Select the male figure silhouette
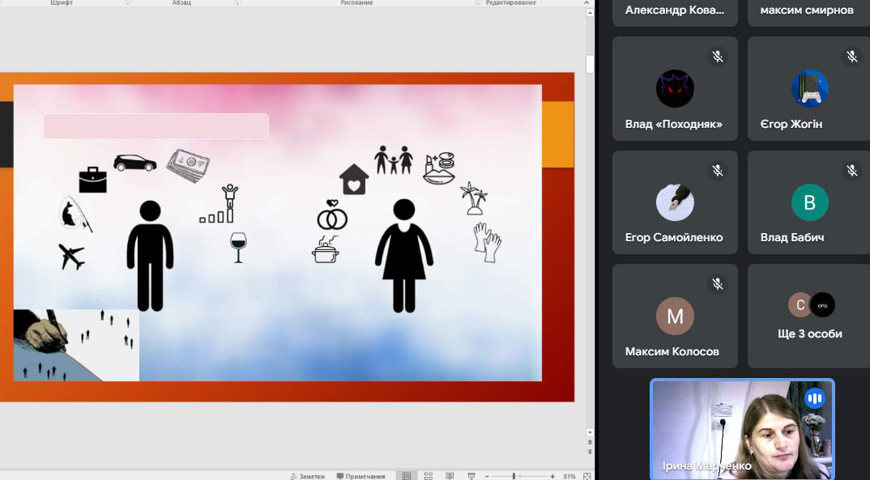870x480 pixels. coord(150,256)
